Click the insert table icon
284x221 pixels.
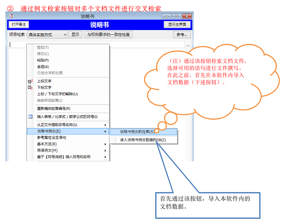pyautogui.click(x=30, y=117)
